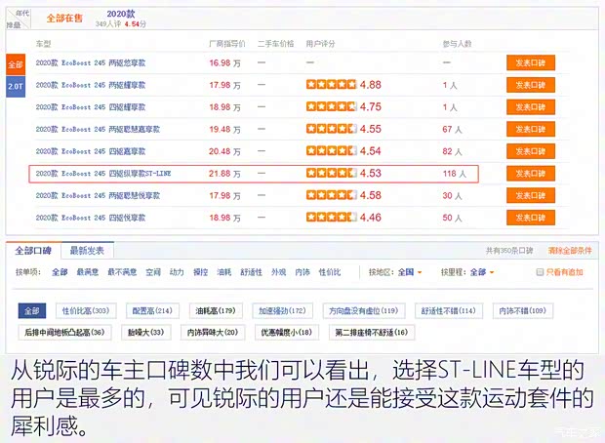Enable the 只看有追加 checkbox
605x443 pixels.
coord(540,272)
